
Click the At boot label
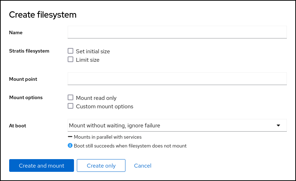pos(18,126)
